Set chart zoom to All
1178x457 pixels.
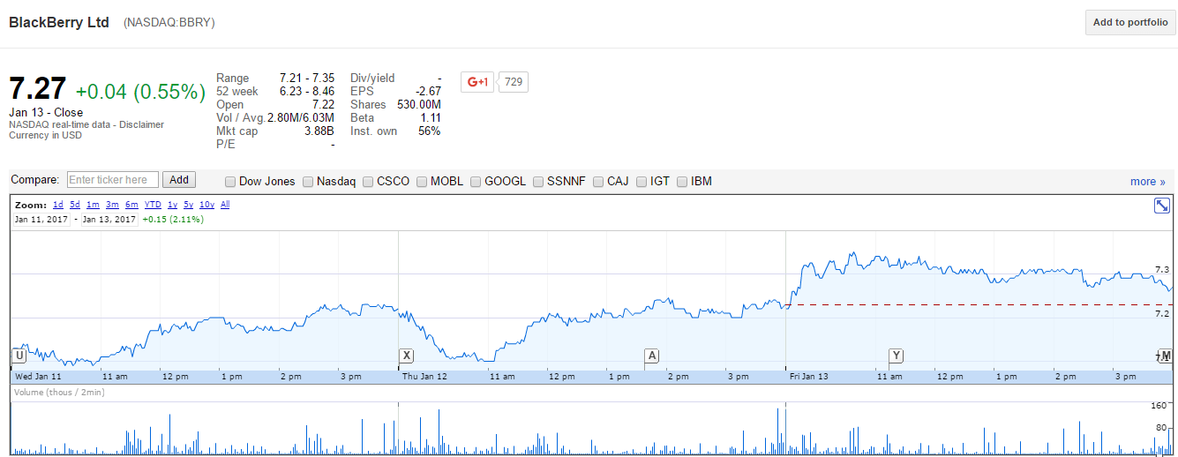[x=225, y=205]
